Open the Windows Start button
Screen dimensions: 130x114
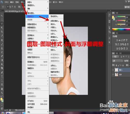coord(2,113)
